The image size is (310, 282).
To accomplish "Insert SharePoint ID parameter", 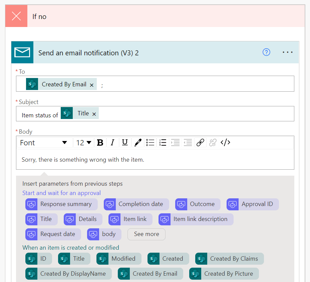I will (x=39, y=259).
